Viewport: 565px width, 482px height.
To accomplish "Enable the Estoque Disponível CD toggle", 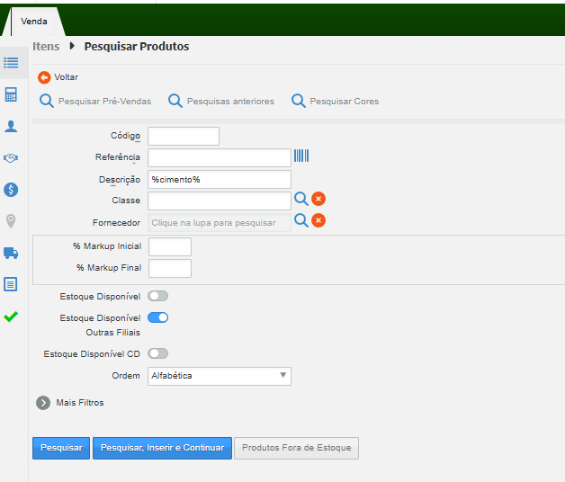I will (x=157, y=353).
